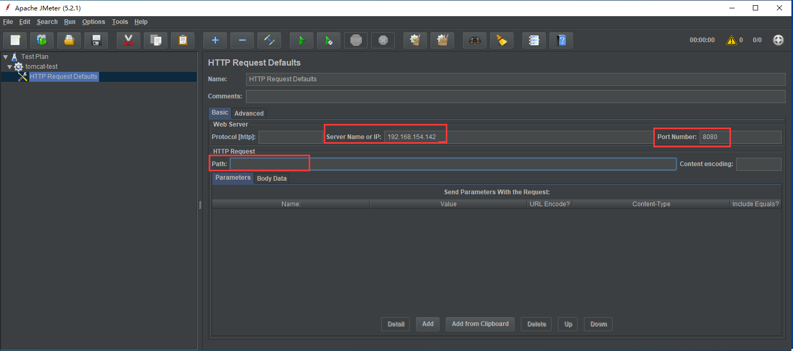Collapse the Test Plan tree node
793x351 pixels.
[5, 57]
